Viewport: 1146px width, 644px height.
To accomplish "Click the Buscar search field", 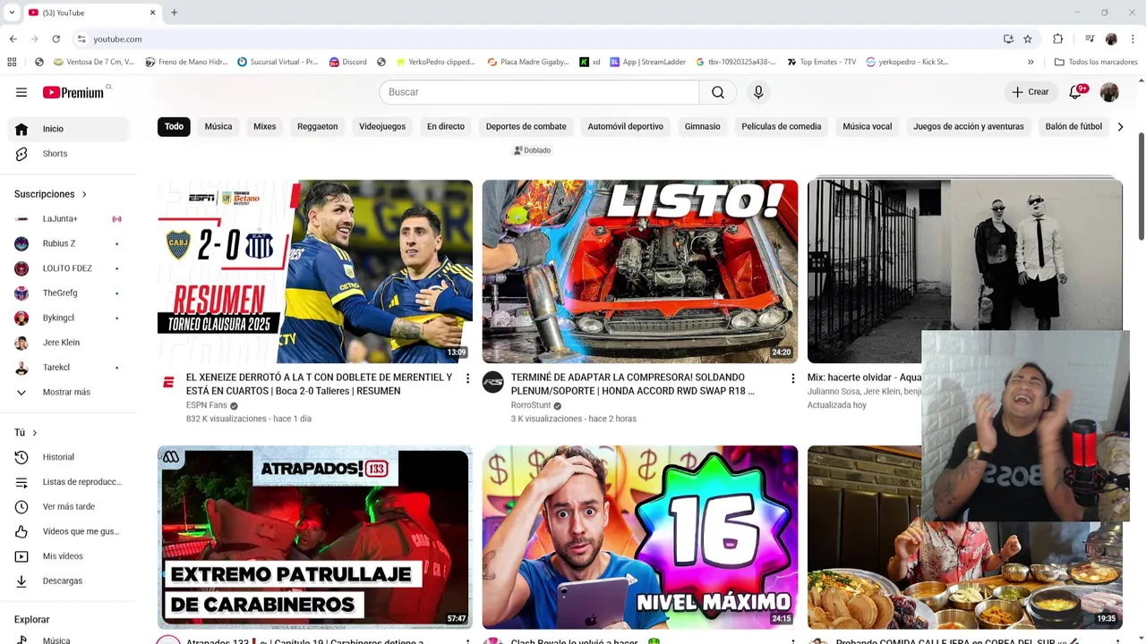I will [x=539, y=92].
